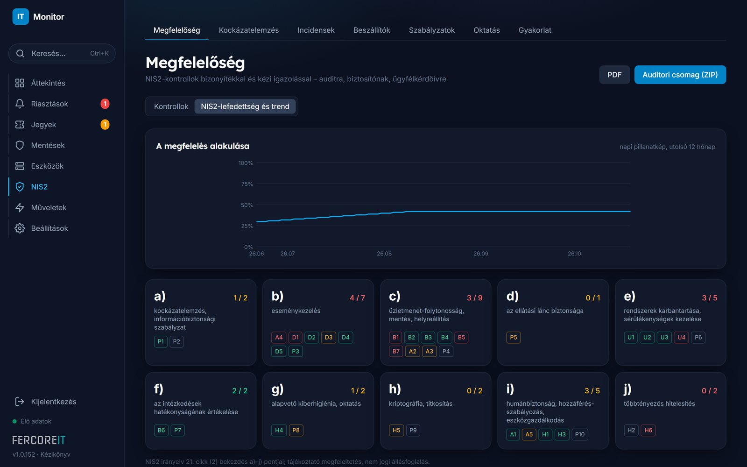Go to the Beszállítók tab
The image size is (747, 467).
[372, 30]
